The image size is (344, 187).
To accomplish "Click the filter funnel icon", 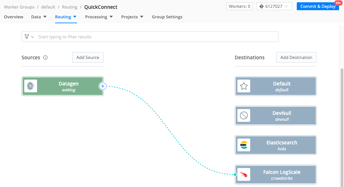I will [x=27, y=37].
